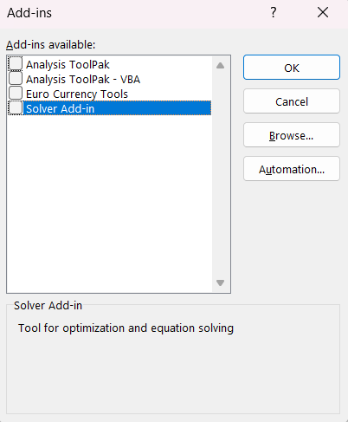Image resolution: width=348 pixels, height=422 pixels.
Task: Select the Analysis ToolPak list entry
Action: click(x=68, y=65)
